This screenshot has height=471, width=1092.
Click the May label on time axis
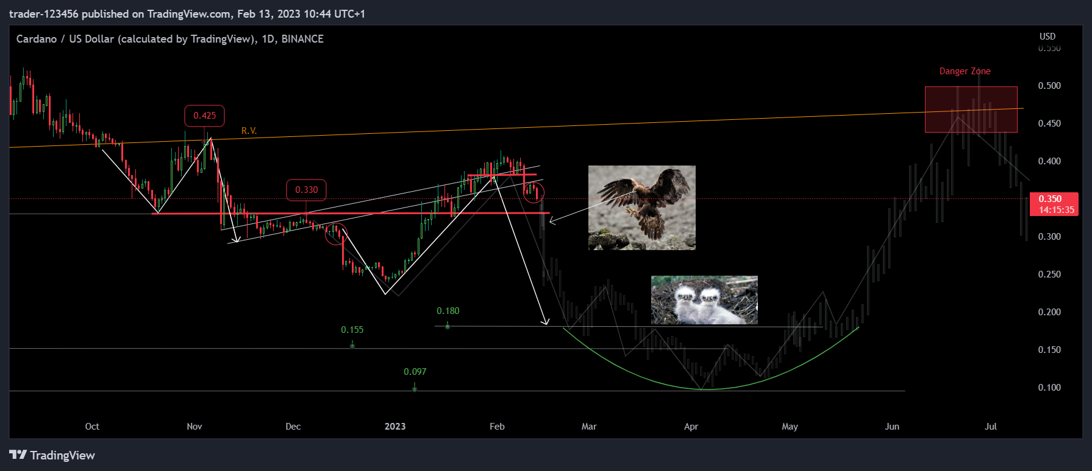(790, 427)
